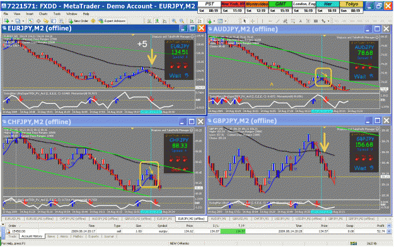Click the New Order button
The image size is (394, 247).
pos(79,21)
